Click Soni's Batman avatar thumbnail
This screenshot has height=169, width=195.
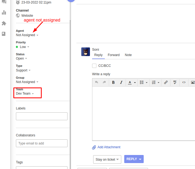tap(86, 52)
